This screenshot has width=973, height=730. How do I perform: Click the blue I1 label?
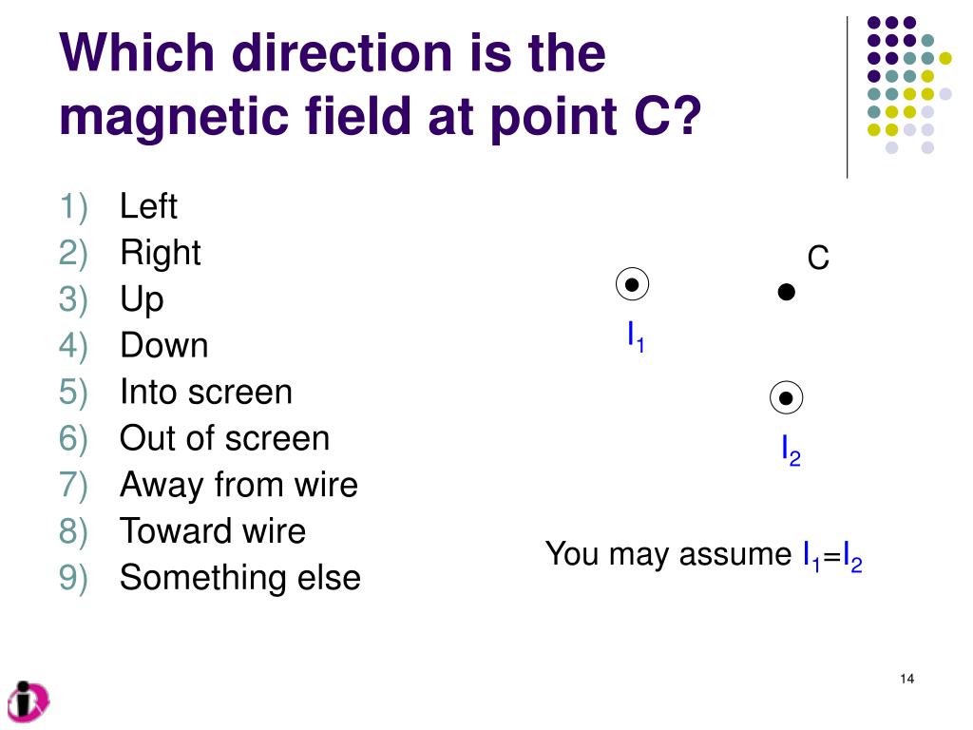tap(636, 336)
